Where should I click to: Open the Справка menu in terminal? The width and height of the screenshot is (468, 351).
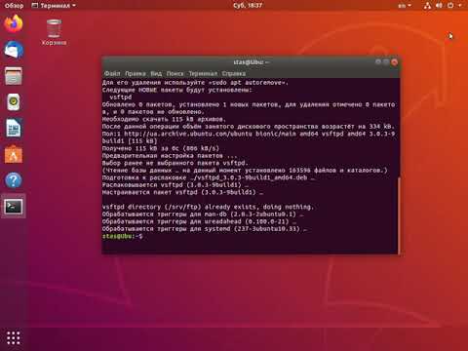point(234,73)
